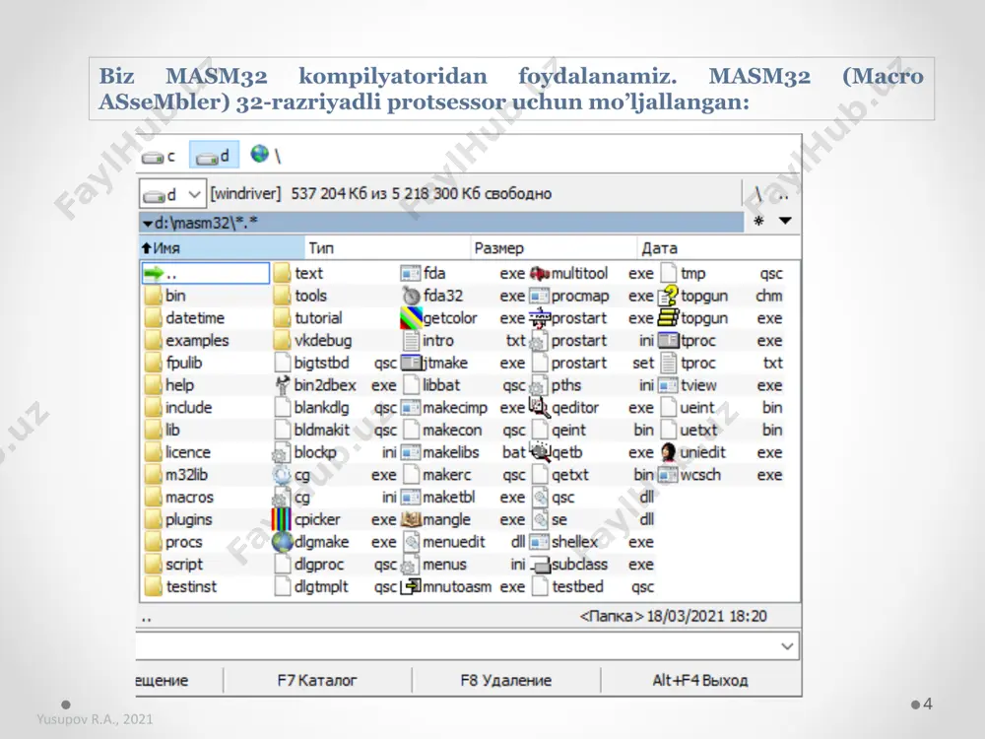Select drive d button
Viewport: 985px width, 739px height.
pos(214,155)
